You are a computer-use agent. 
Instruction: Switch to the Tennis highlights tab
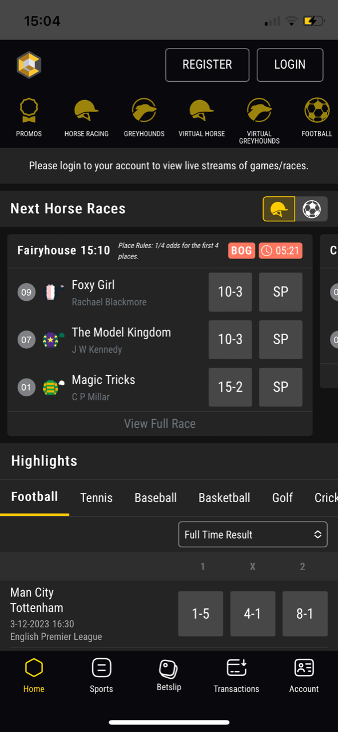[96, 498]
